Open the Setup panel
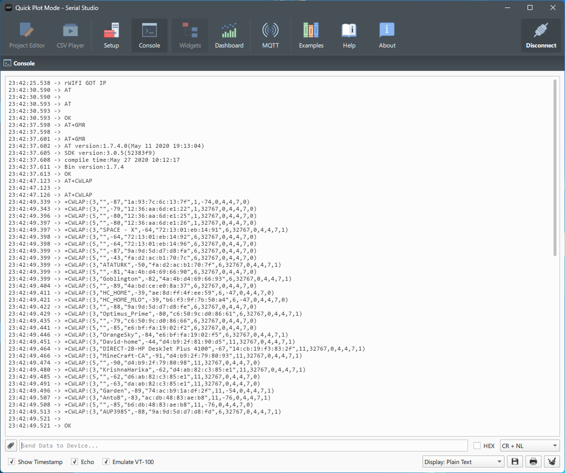 click(x=111, y=35)
